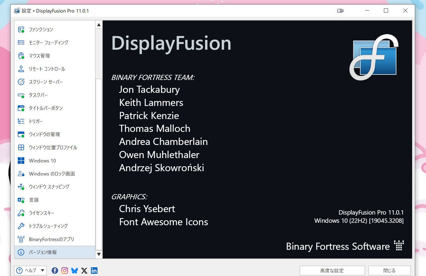Click the DisplayFusion logo image
Screen dimensions: 426x276
pyautogui.click(x=374, y=57)
